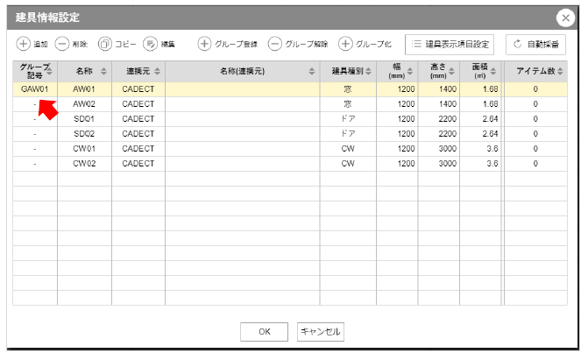The height and width of the screenshot is (360, 588).
Task: Sort by the 名称 column header
Action: pyautogui.click(x=84, y=72)
